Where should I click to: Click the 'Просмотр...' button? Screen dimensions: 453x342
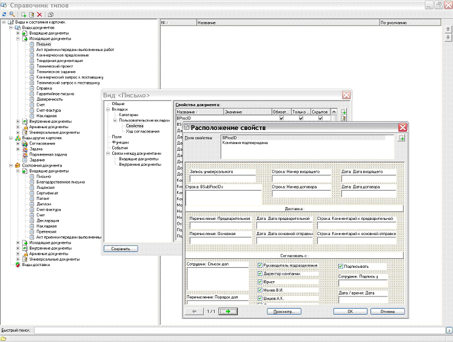[x=283, y=311]
